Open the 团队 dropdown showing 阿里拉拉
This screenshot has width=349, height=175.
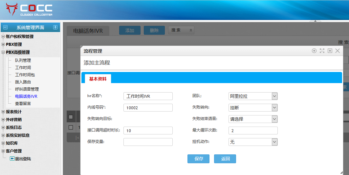[x=253, y=96]
